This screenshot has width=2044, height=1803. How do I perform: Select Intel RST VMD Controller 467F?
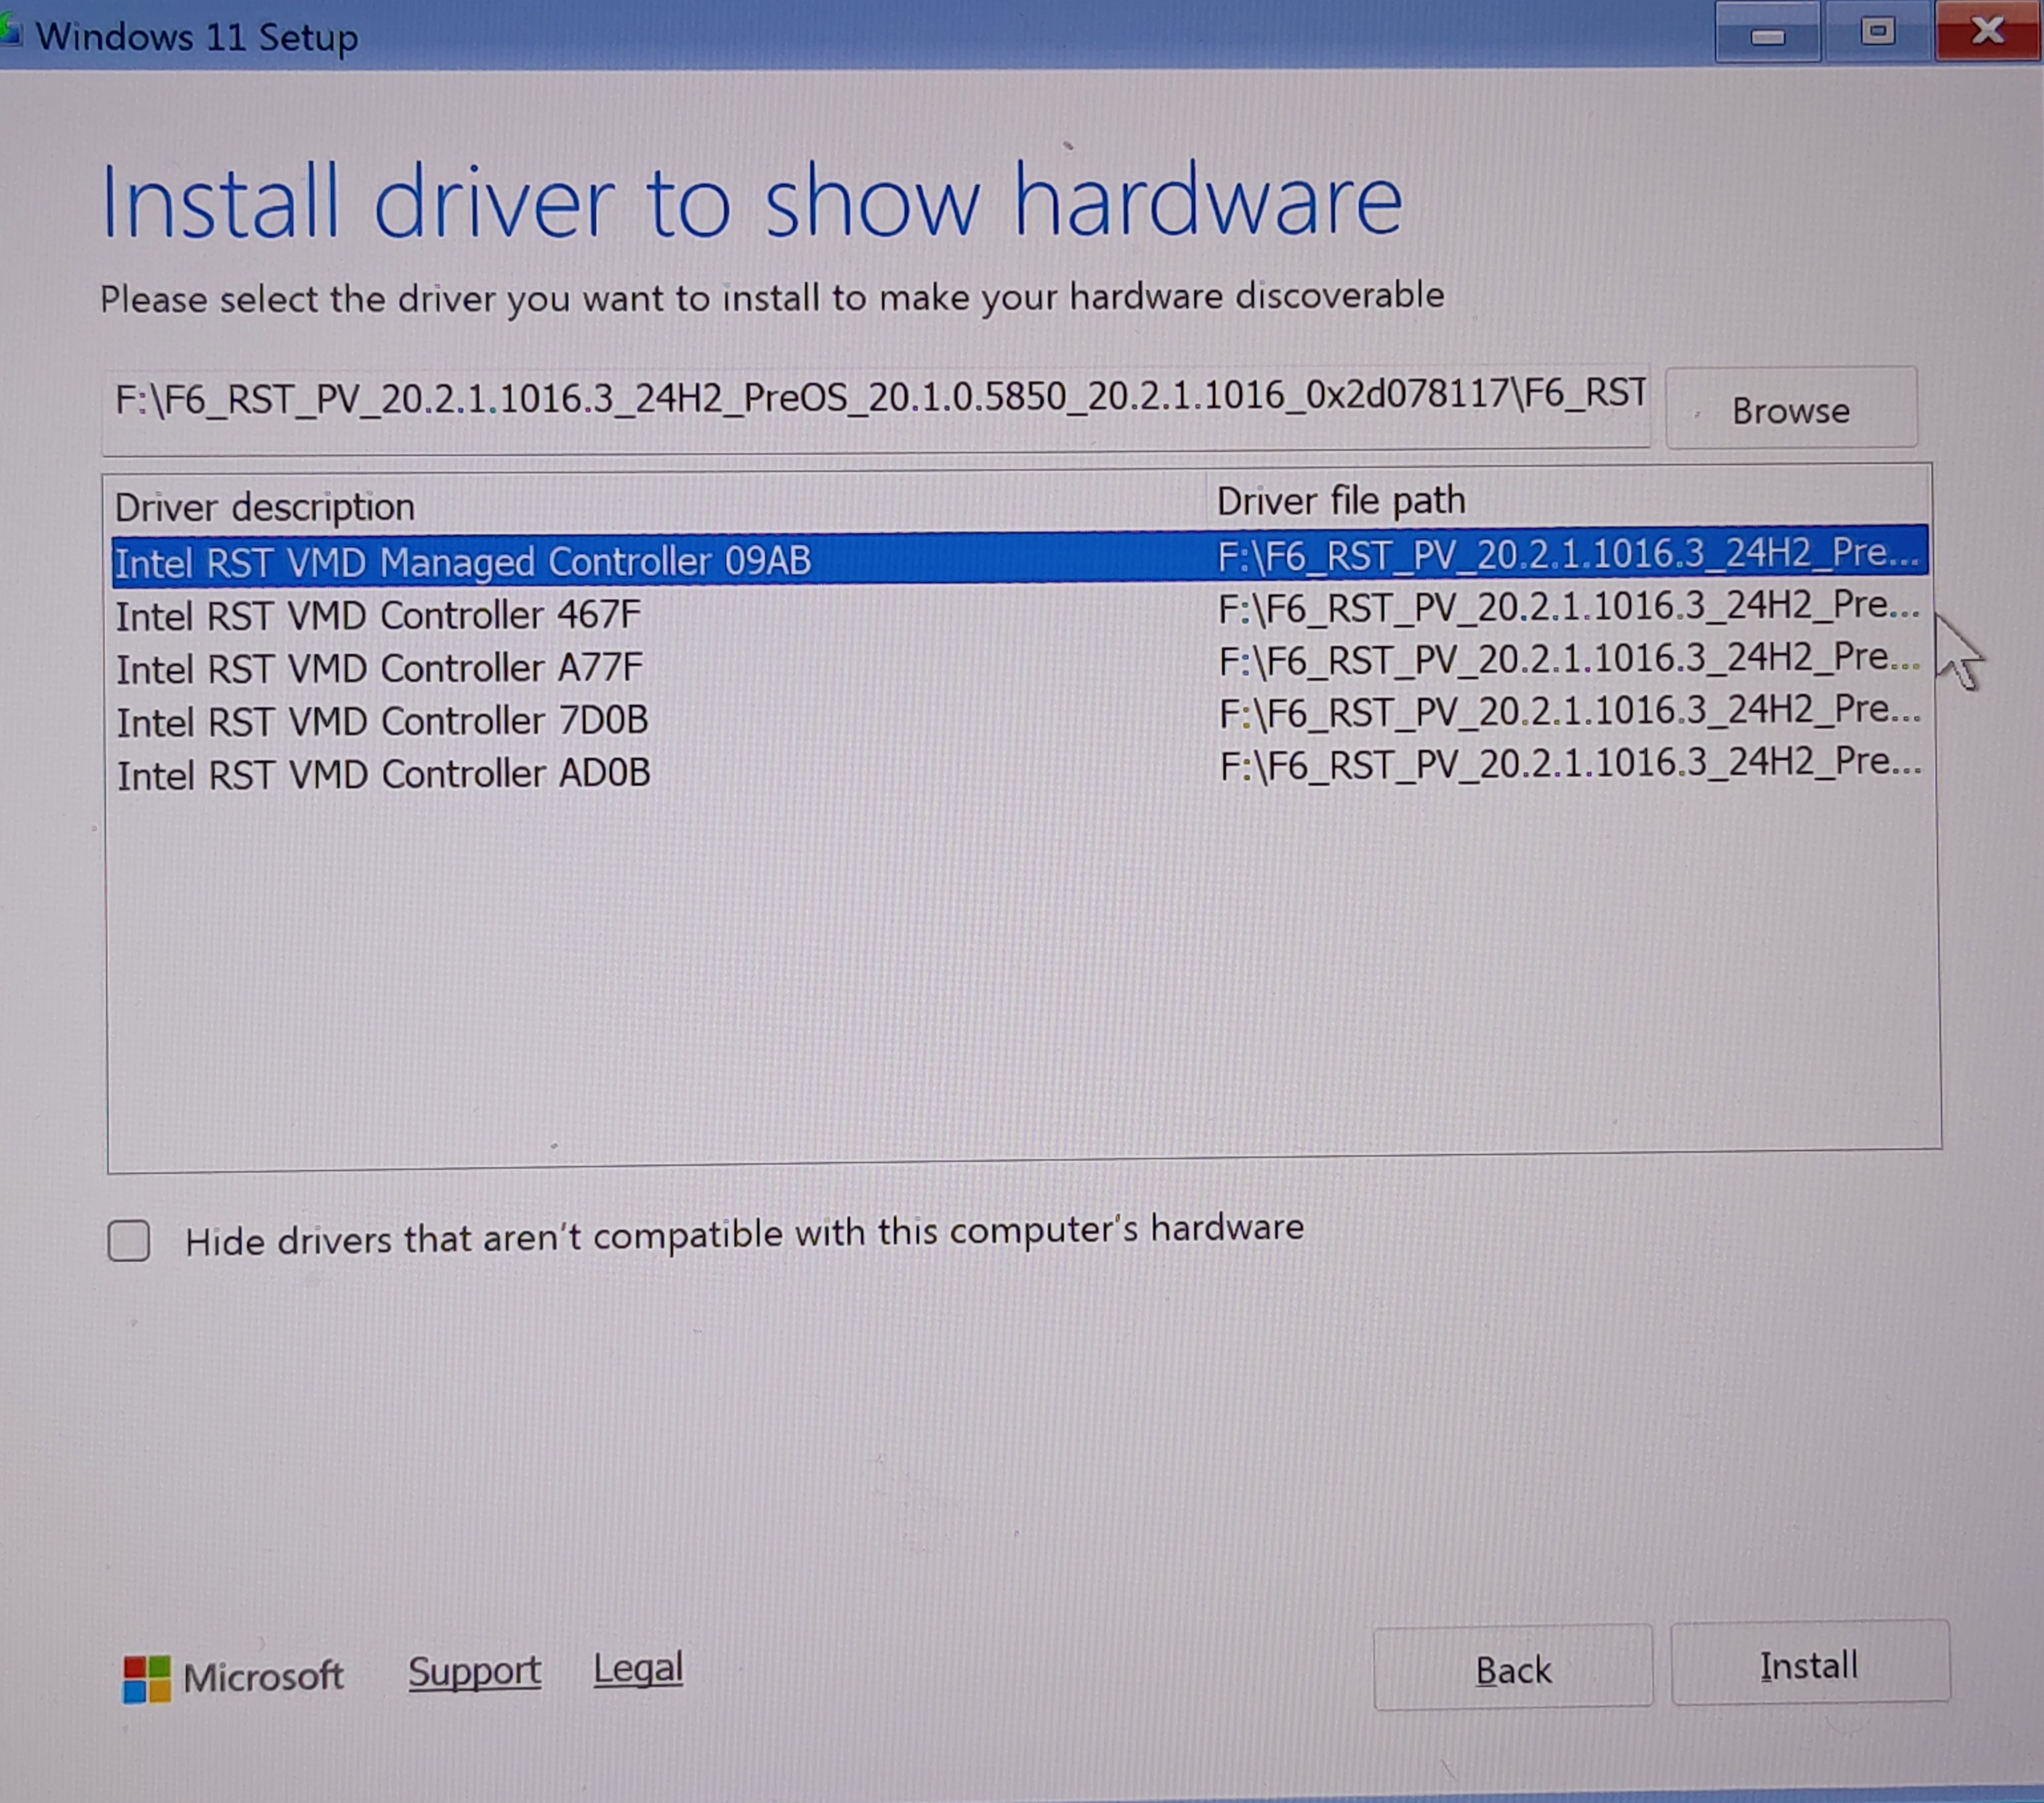point(1020,611)
